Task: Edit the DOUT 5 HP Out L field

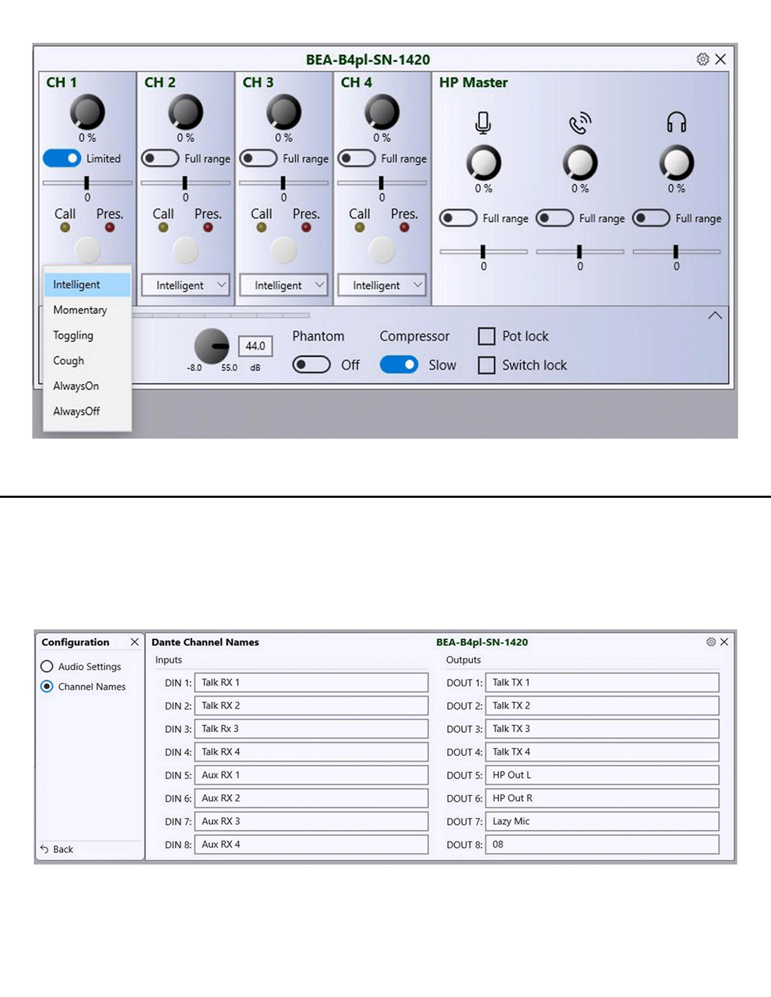Action: point(602,775)
